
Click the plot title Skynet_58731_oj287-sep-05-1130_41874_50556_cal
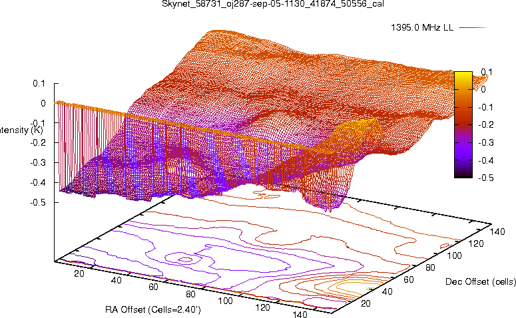click(273, 4)
